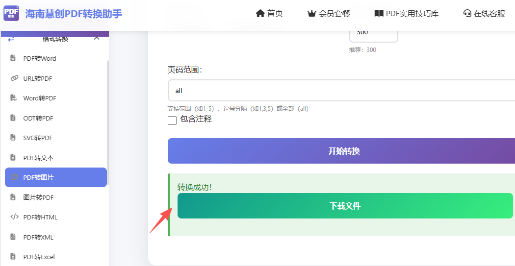This screenshot has width=515, height=266.
Task: Click the crown icon beside 会员套餐
Action: [x=311, y=13]
